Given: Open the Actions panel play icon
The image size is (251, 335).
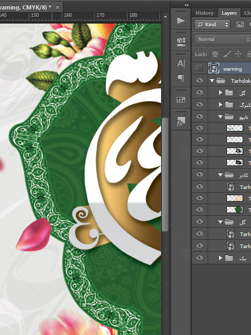Looking at the screenshot, I should coord(181,21).
